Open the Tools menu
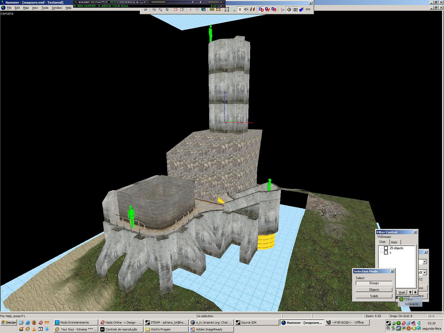The height and width of the screenshot is (333, 444). tap(45, 8)
